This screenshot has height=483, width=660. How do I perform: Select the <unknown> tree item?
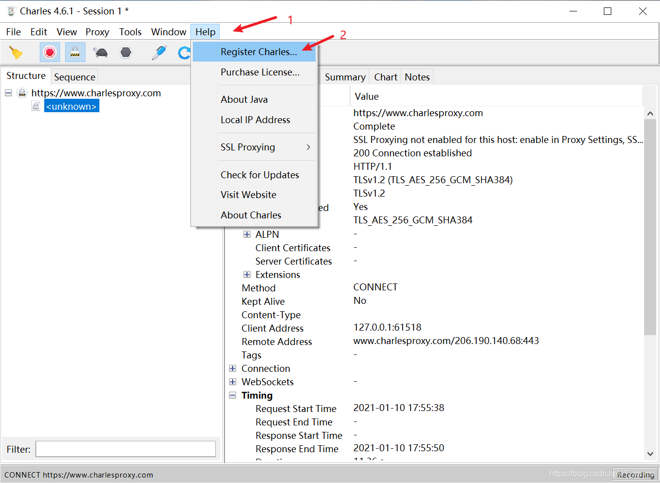(x=72, y=106)
